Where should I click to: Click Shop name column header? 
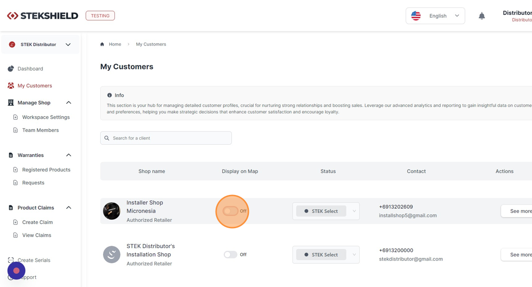(152, 171)
